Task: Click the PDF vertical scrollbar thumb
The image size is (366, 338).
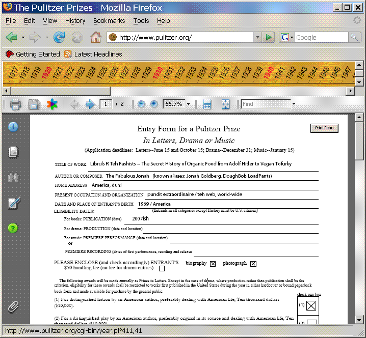Action: pos(359,141)
